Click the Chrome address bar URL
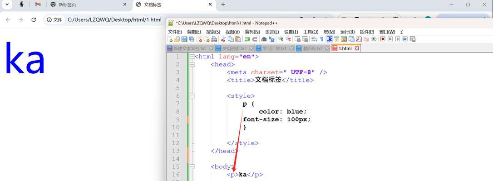Image resolution: width=493 pixels, height=181 pixels. 114,20
